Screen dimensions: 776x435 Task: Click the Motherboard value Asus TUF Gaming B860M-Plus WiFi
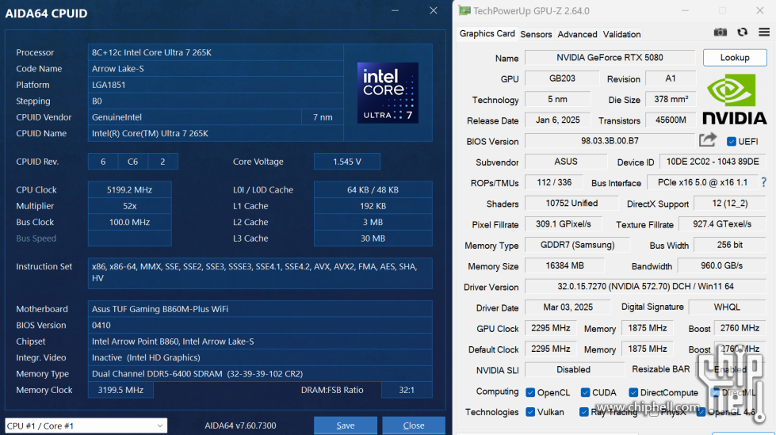click(x=260, y=309)
